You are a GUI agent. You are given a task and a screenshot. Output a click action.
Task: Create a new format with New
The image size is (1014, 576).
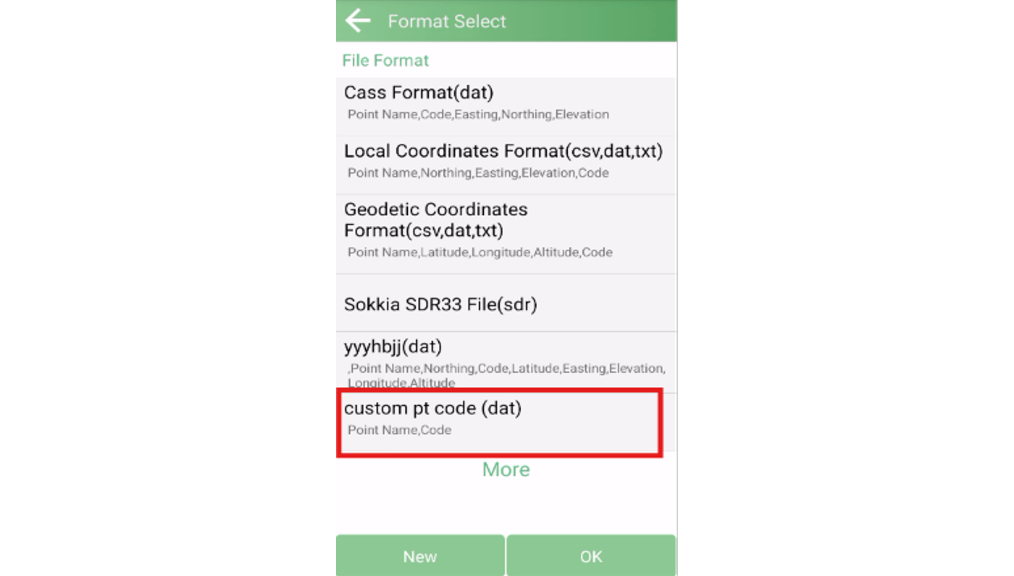click(420, 555)
